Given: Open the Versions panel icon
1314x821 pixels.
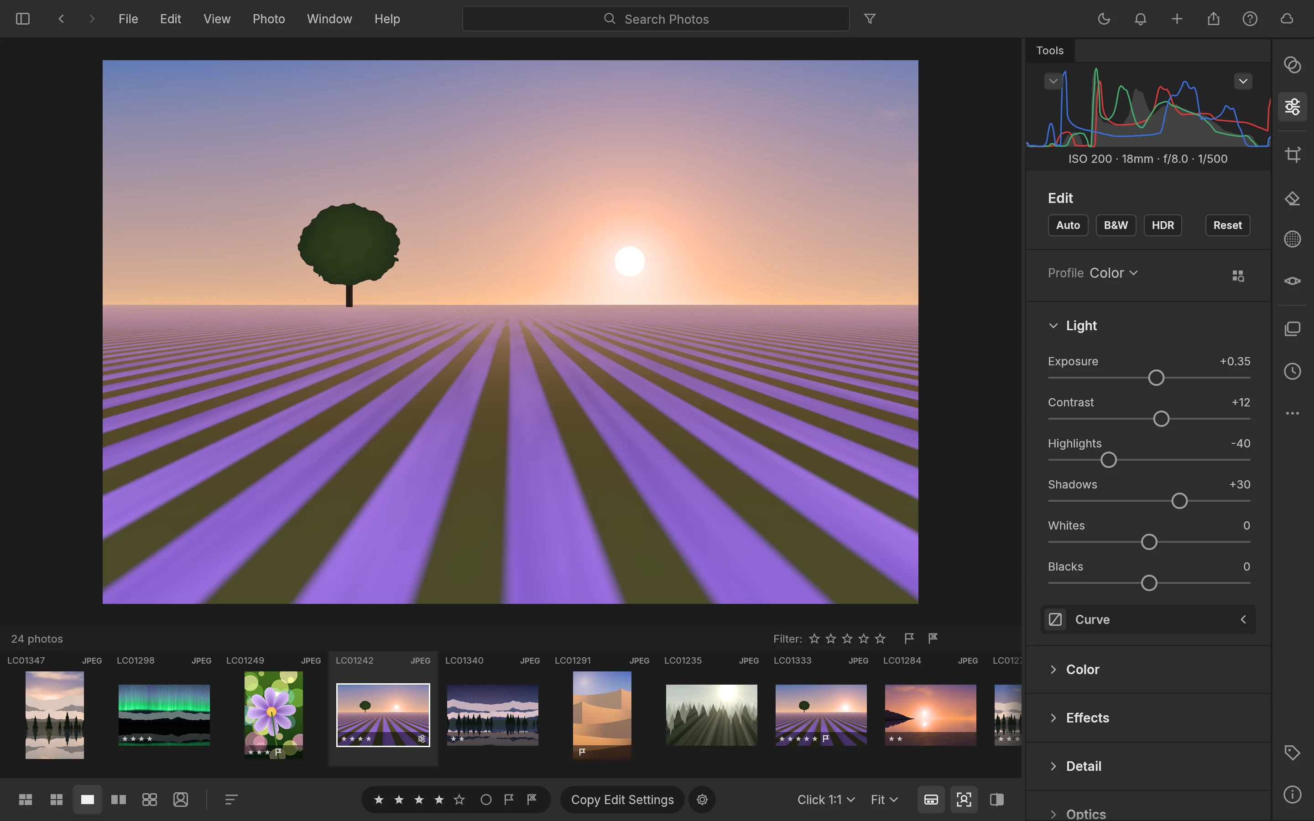Looking at the screenshot, I should (x=1292, y=328).
